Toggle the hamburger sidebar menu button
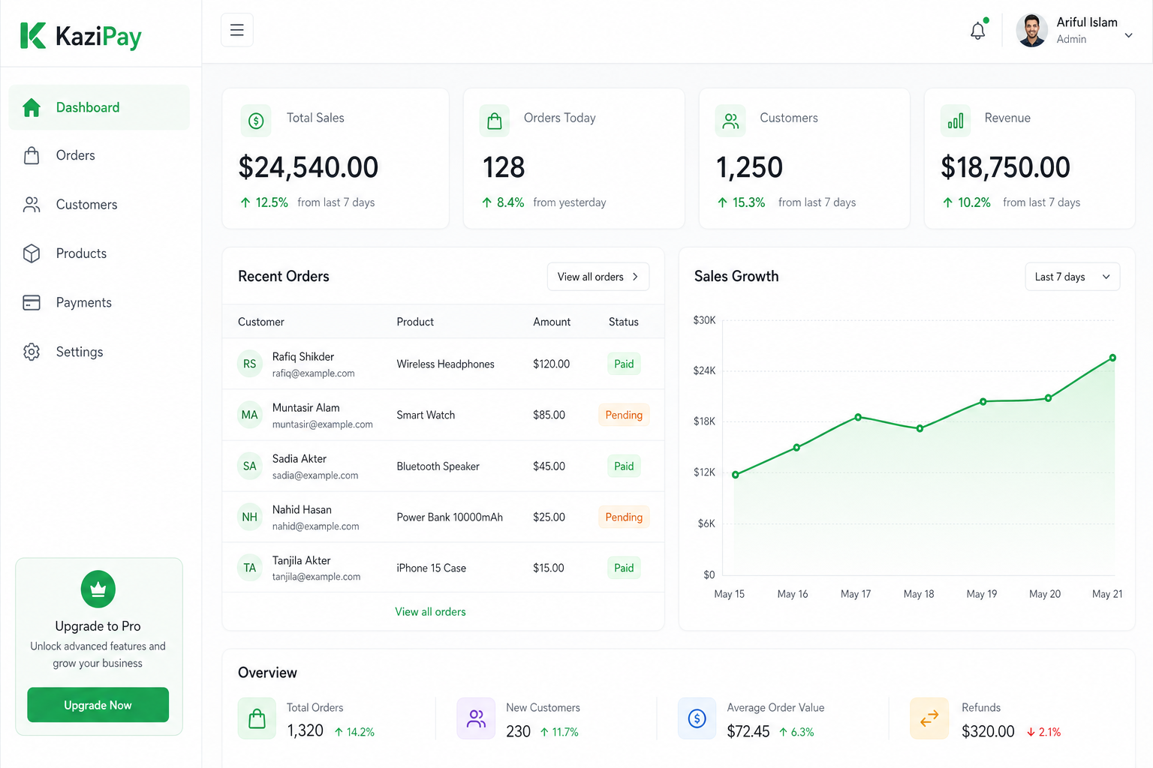 coord(237,30)
